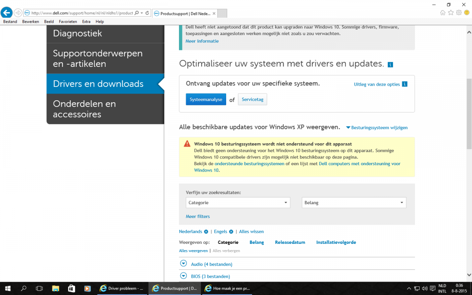
Task: Open the Favorieten menu
Action: click(x=68, y=22)
